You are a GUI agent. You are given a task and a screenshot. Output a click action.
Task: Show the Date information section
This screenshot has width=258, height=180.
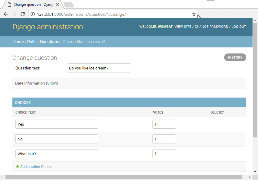tap(52, 83)
